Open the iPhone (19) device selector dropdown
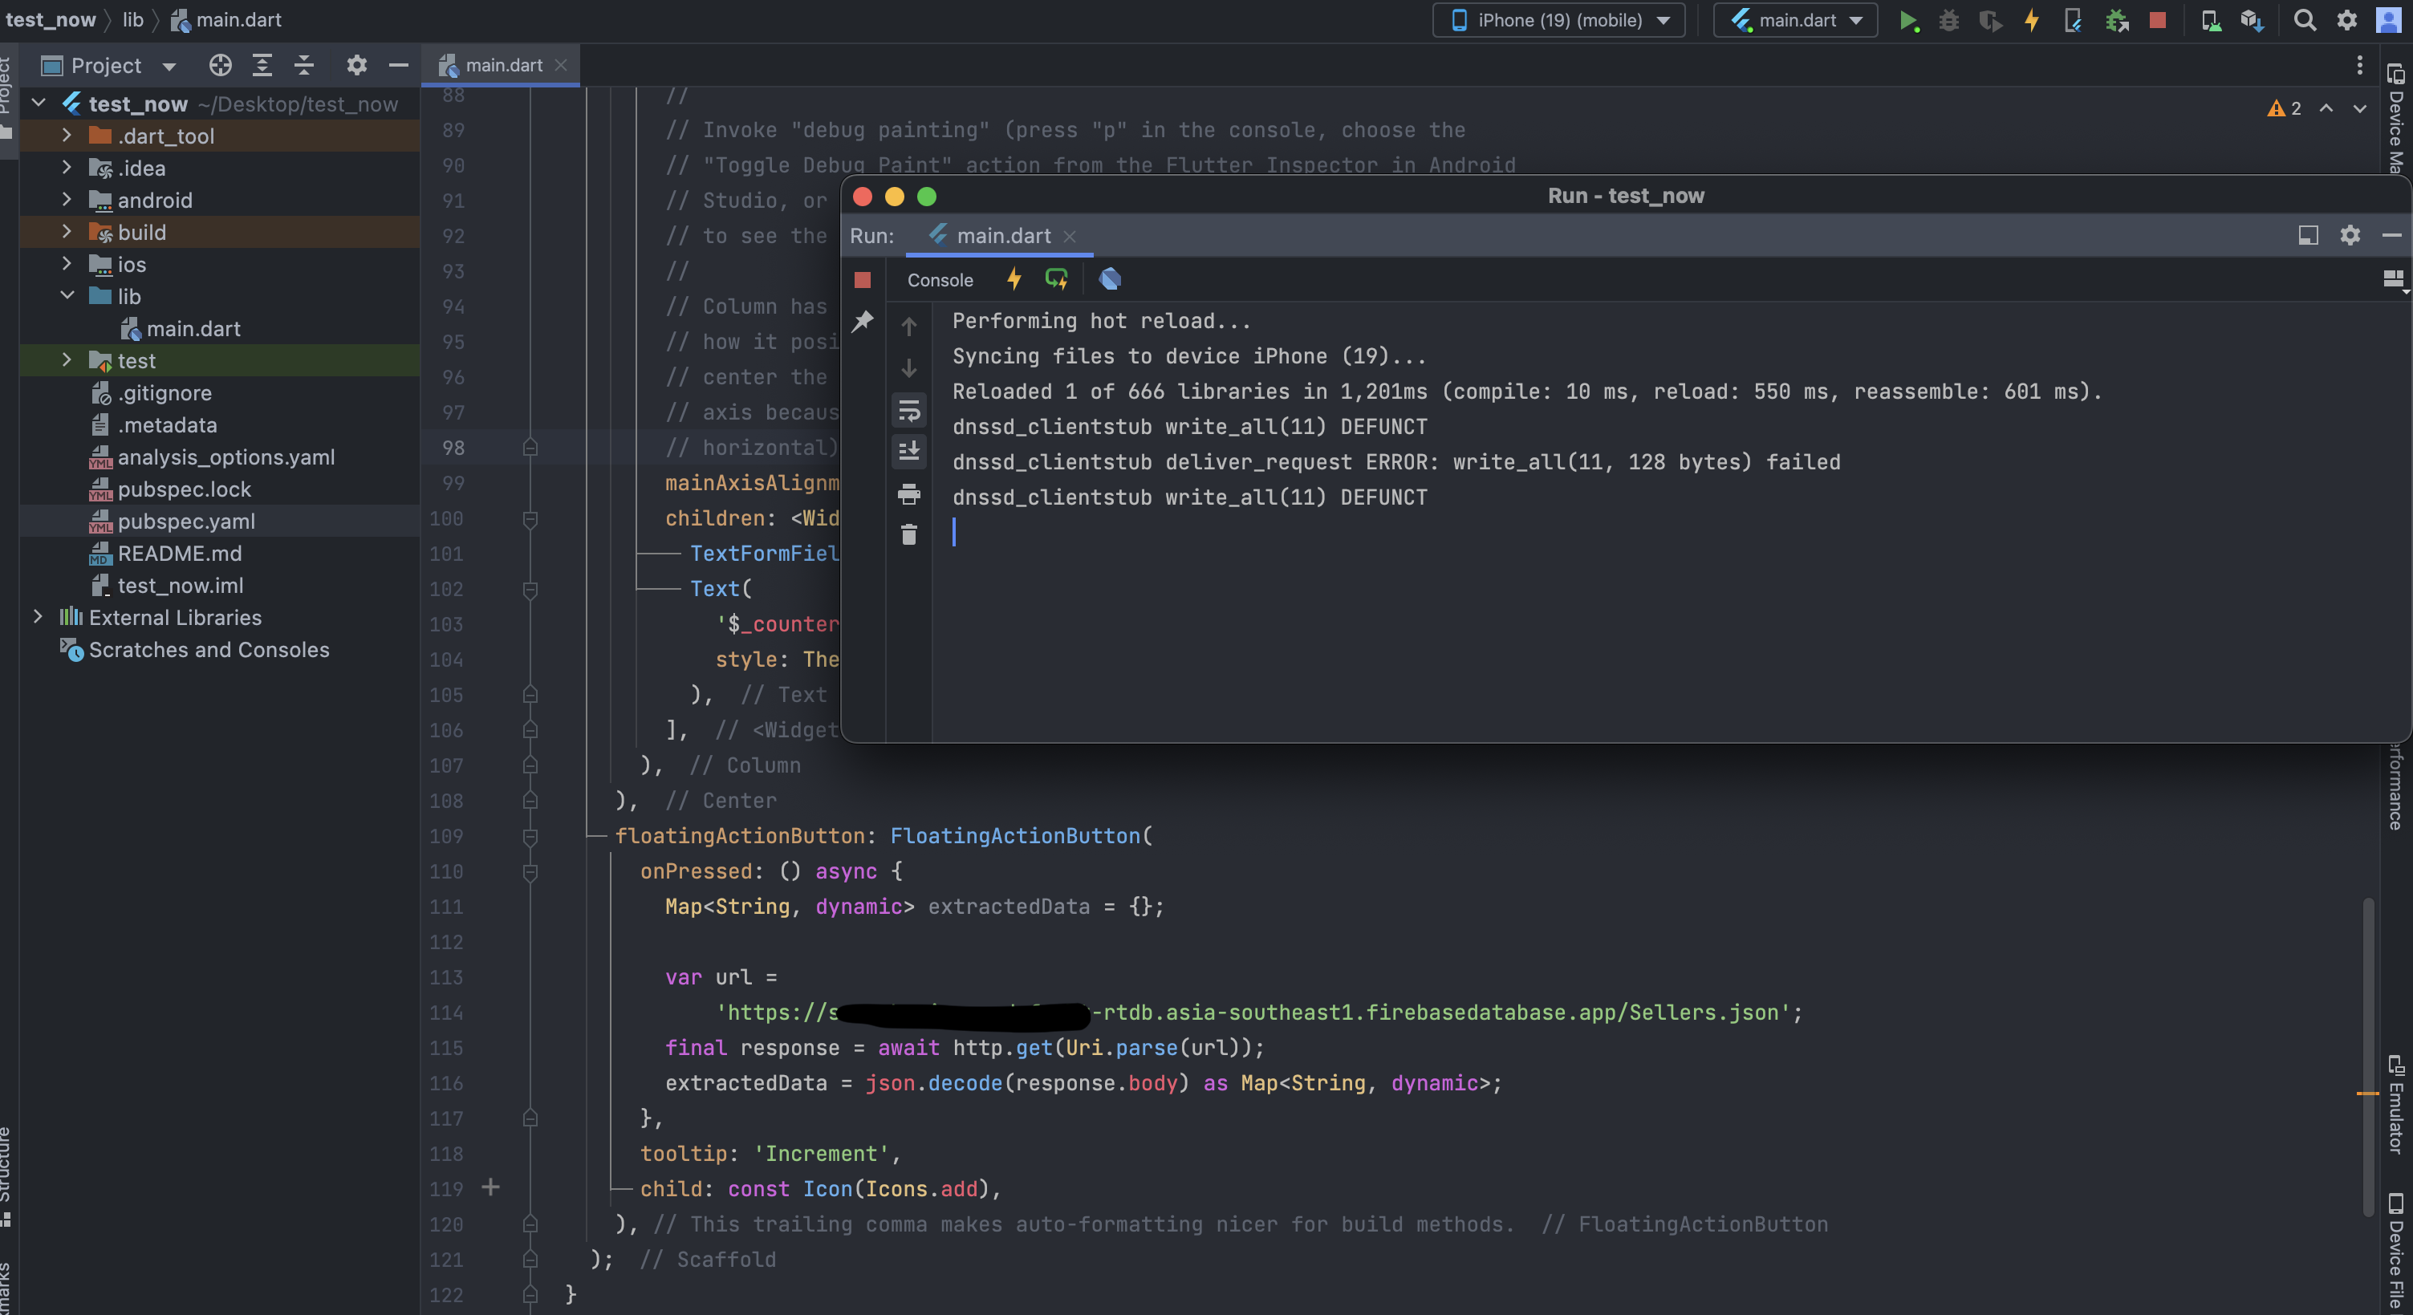Screen dimensions: 2413x1315 (x=1558, y=20)
